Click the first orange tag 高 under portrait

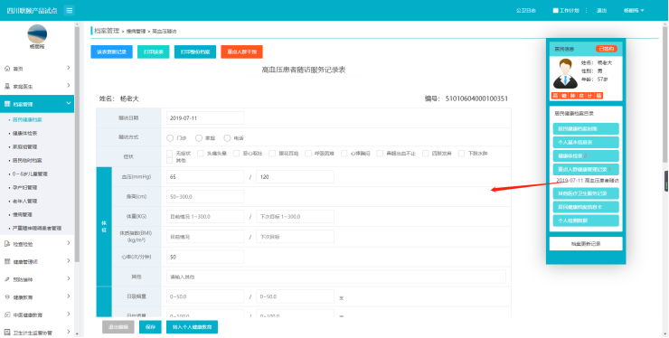555,96
